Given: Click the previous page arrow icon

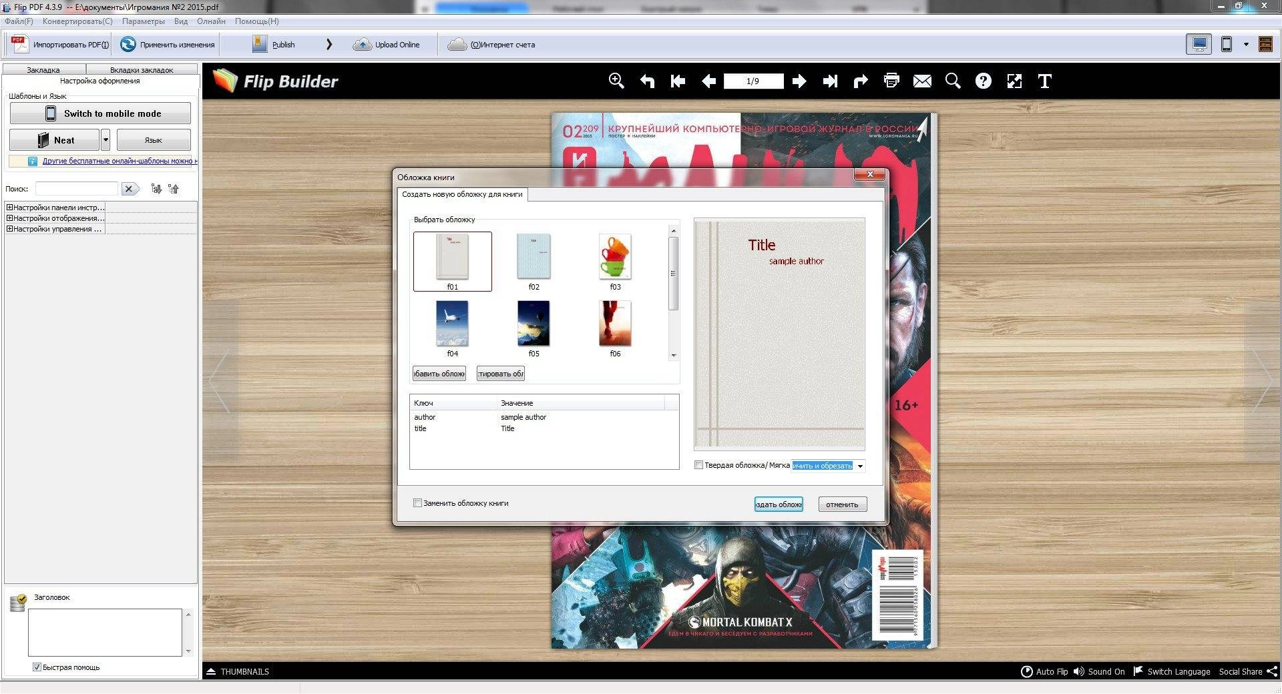Looking at the screenshot, I should click(x=708, y=81).
